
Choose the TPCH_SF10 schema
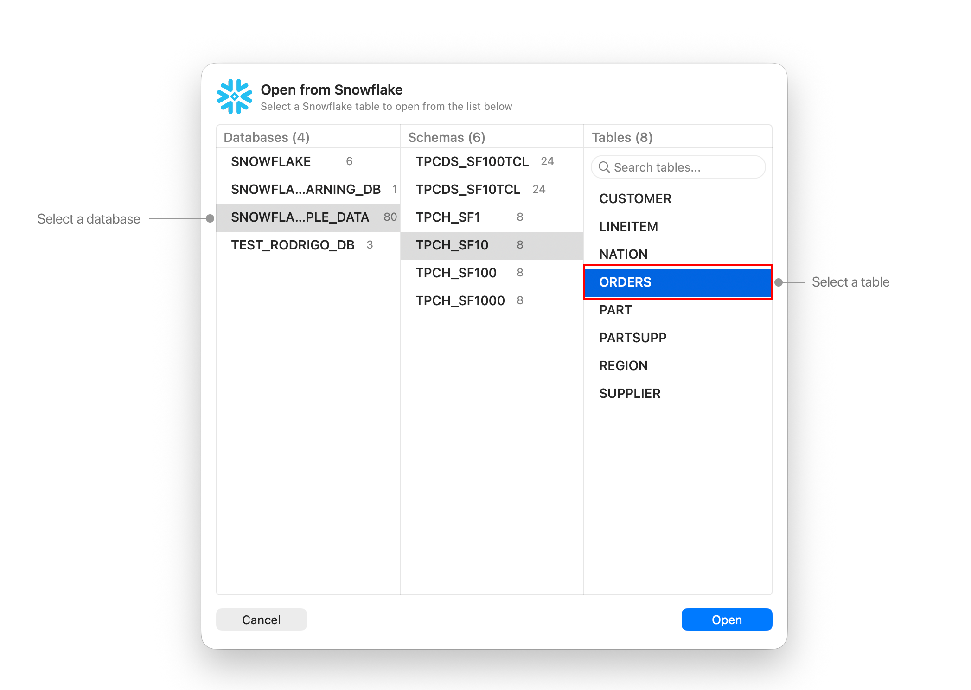pyautogui.click(x=492, y=245)
